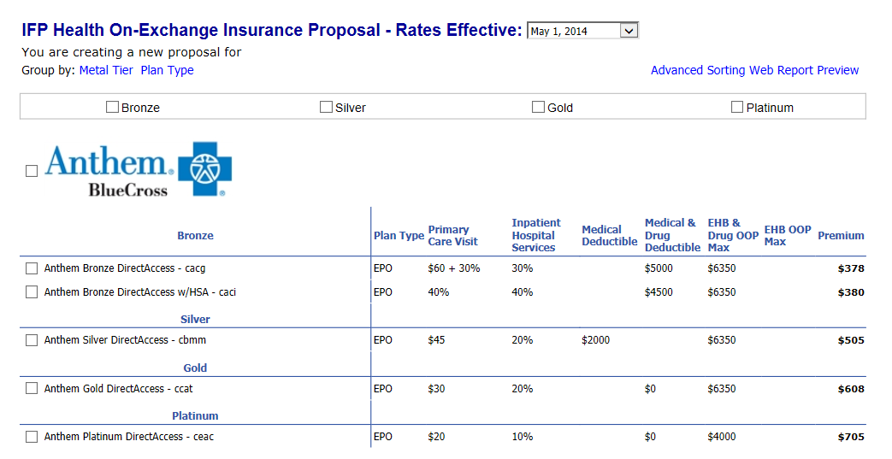Viewport: 892px width, 459px height.
Task: Select plan name Anthem Gold DirectAccess - ccat
Action: coord(118,388)
